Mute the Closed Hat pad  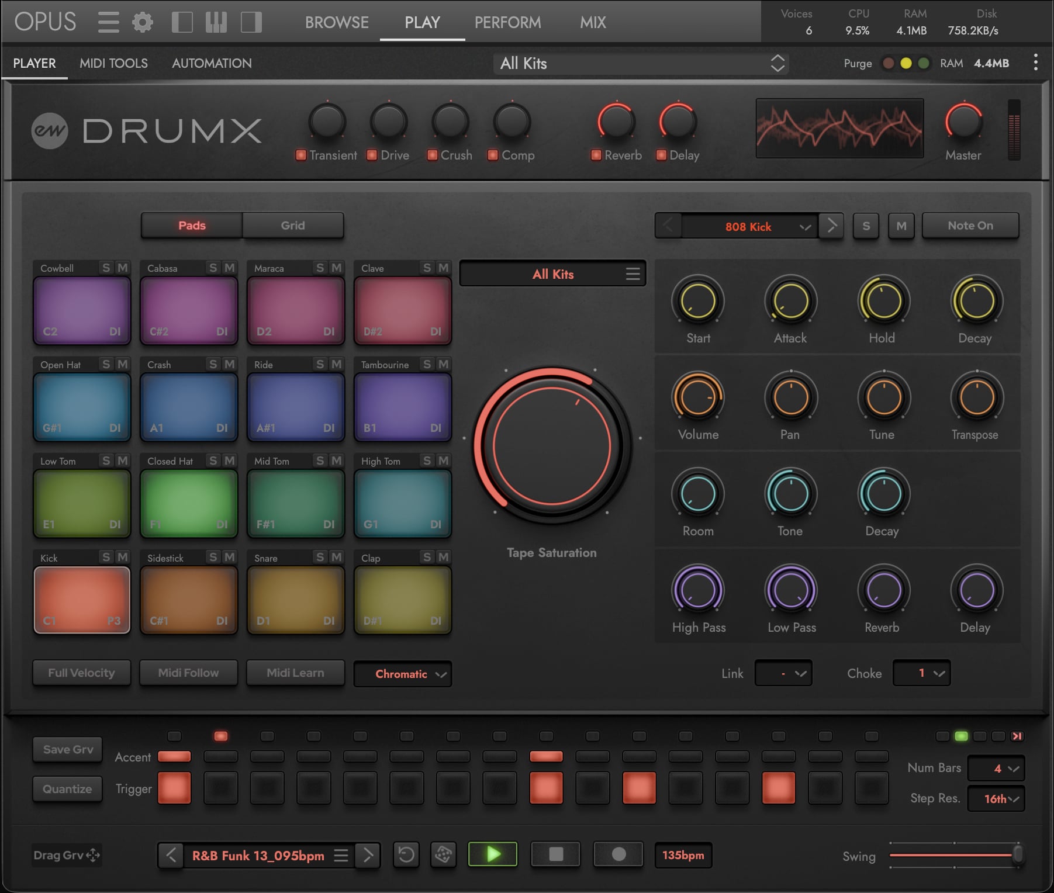230,461
